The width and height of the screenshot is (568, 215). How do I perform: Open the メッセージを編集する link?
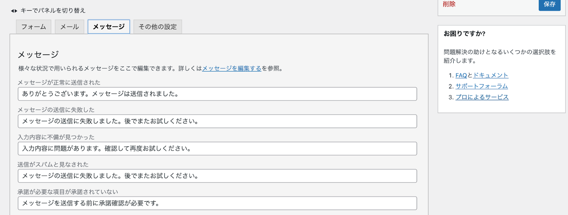pos(231,69)
